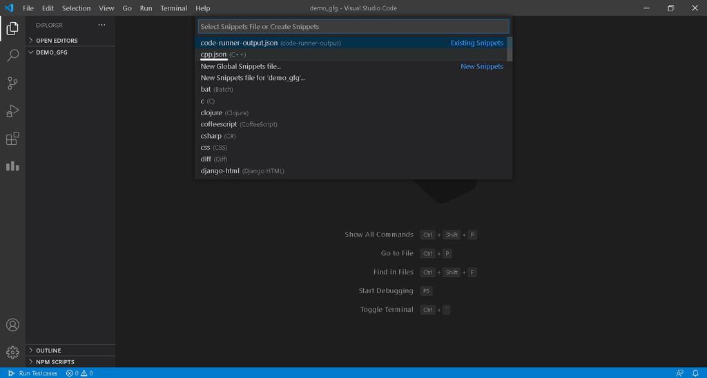Restore down the VS Code window
707x378 pixels.
point(671,8)
